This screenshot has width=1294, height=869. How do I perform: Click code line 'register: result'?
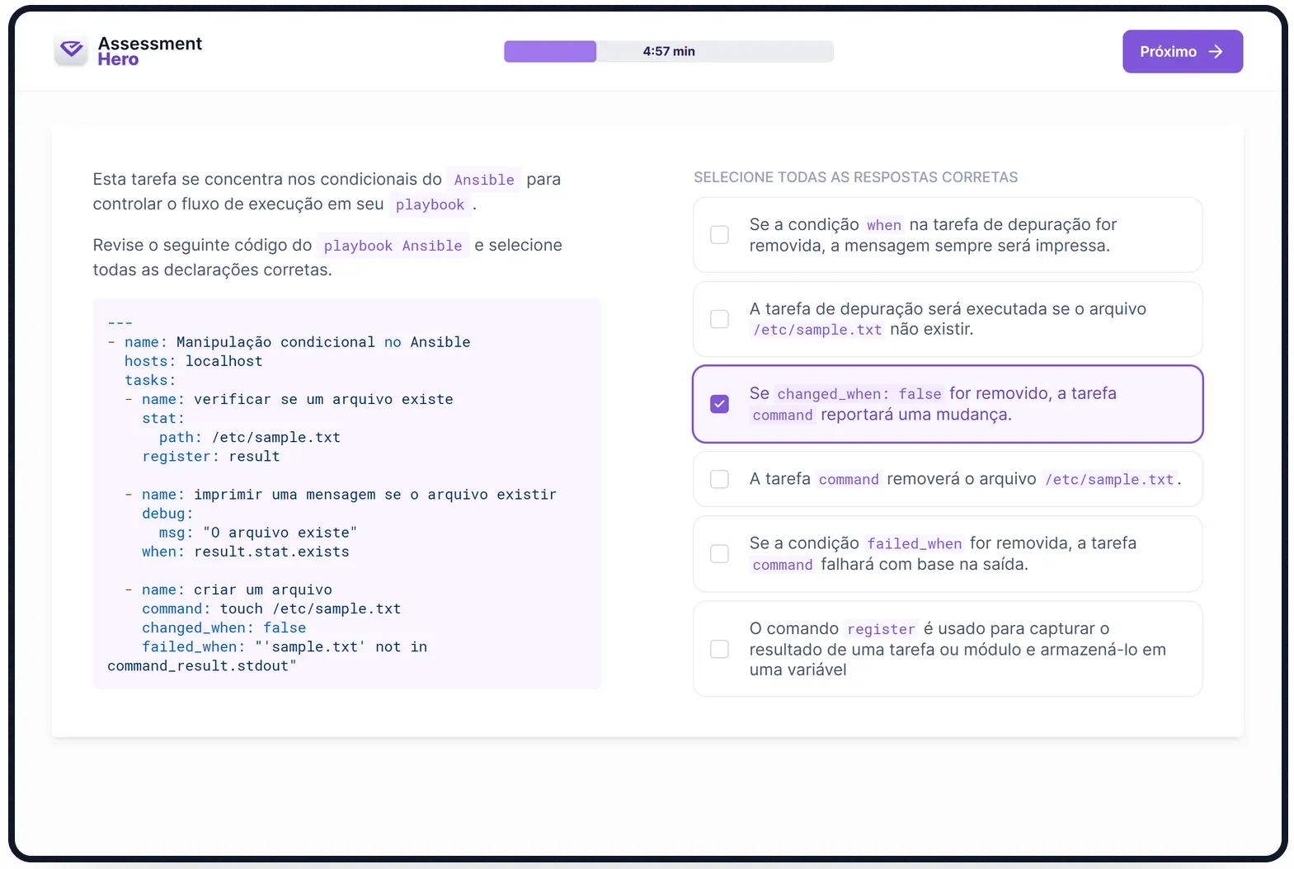[x=210, y=456]
